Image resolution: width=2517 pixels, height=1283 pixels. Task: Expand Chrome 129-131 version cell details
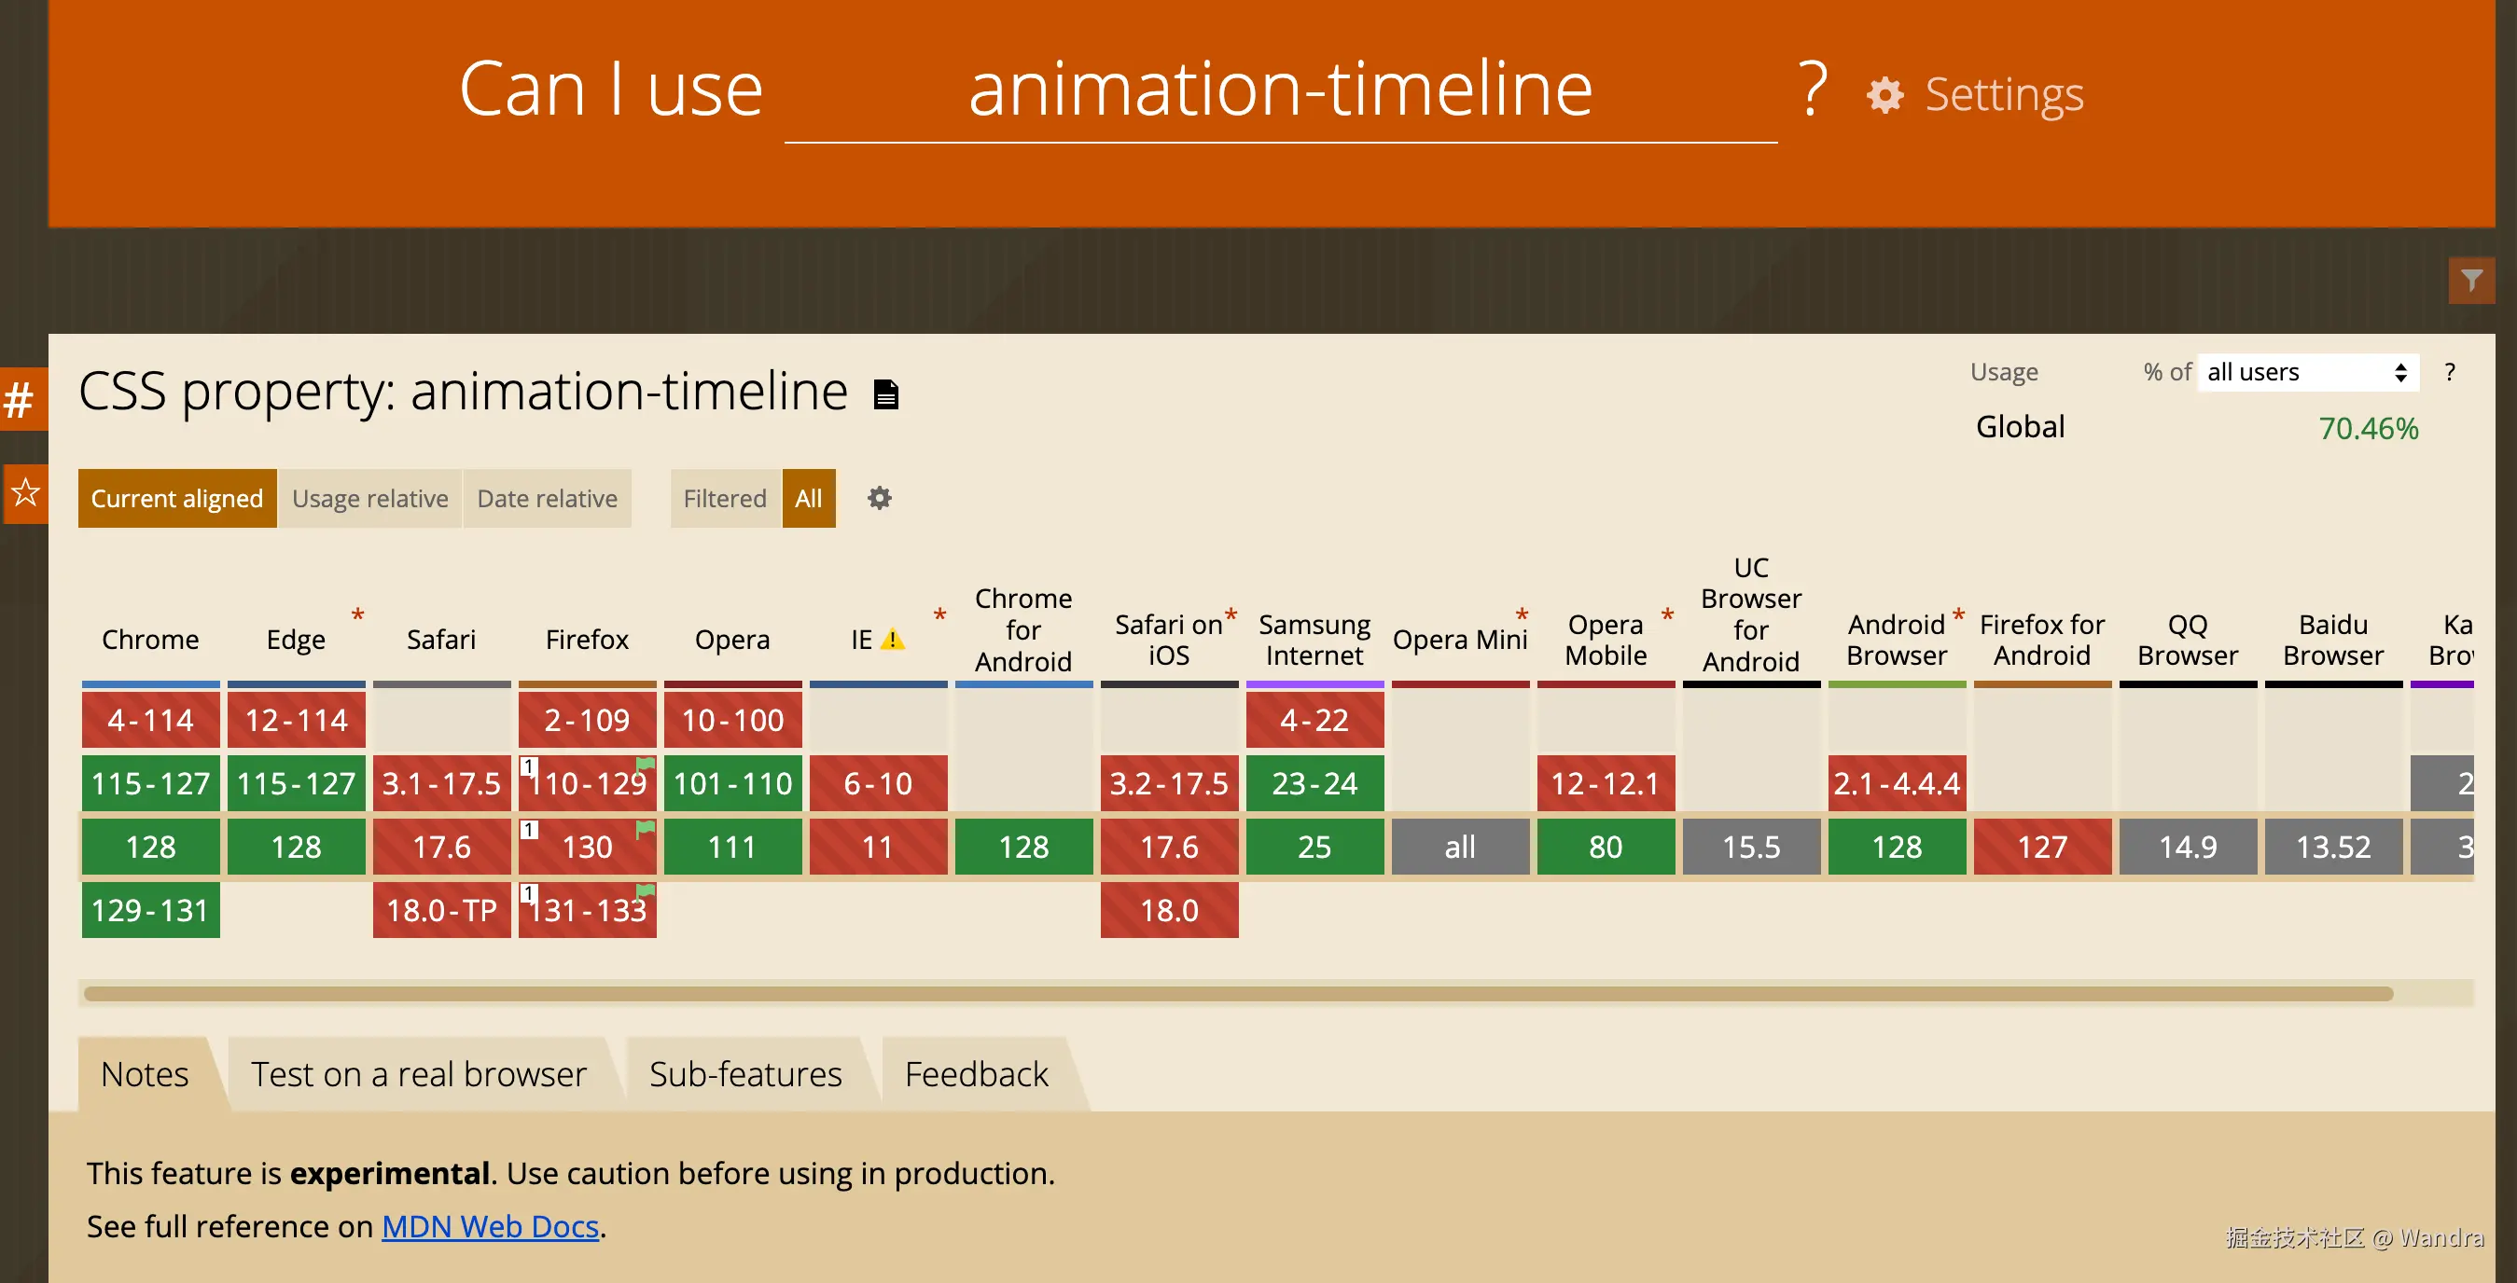click(150, 910)
